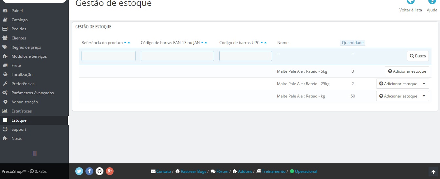The height and width of the screenshot is (179, 440).
Task: Click the Operacional status link
Action: coord(306,172)
